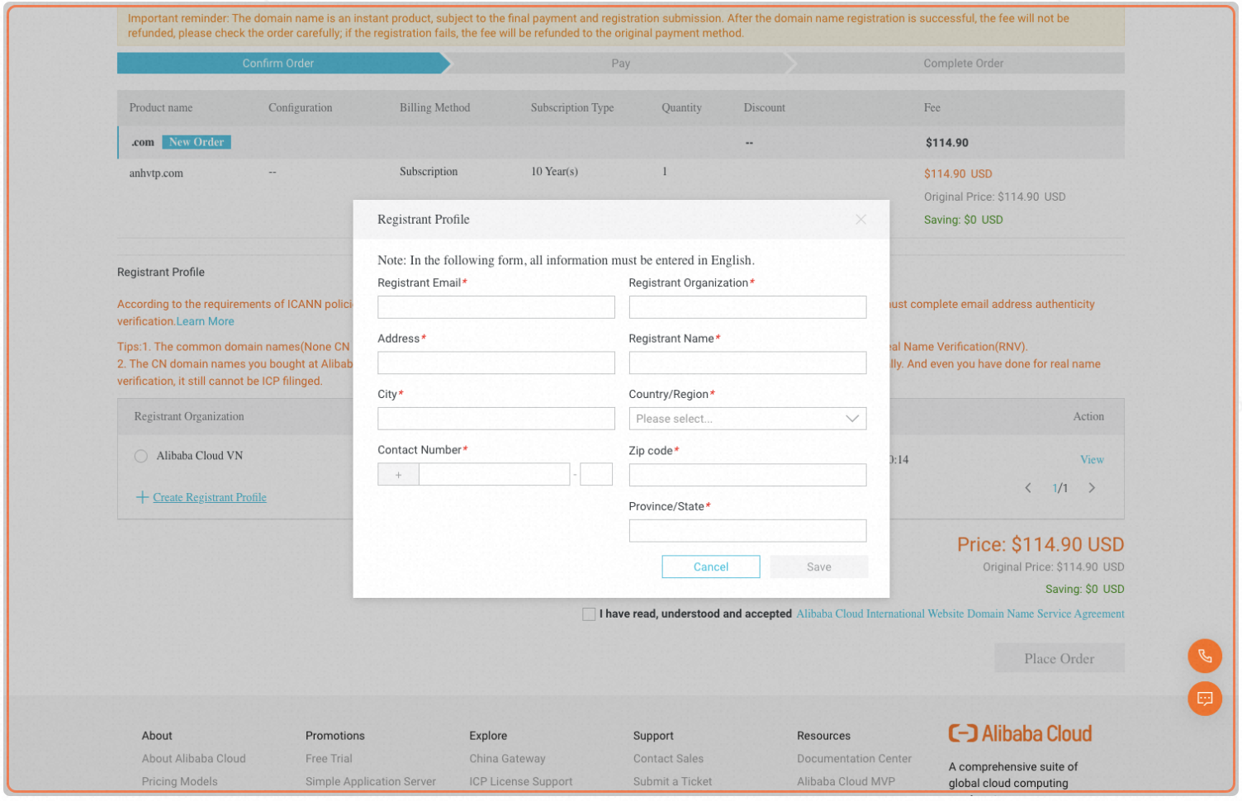Click the 1/1 page indicator
1242x801 pixels.
click(x=1060, y=489)
